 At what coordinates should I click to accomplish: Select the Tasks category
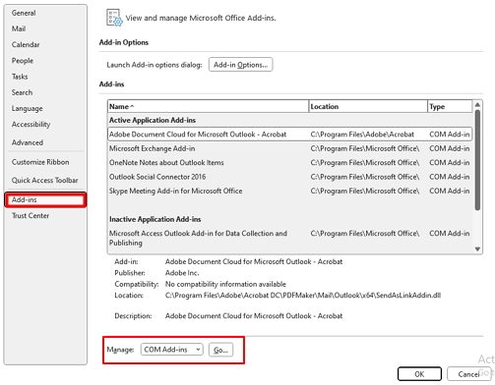click(20, 77)
